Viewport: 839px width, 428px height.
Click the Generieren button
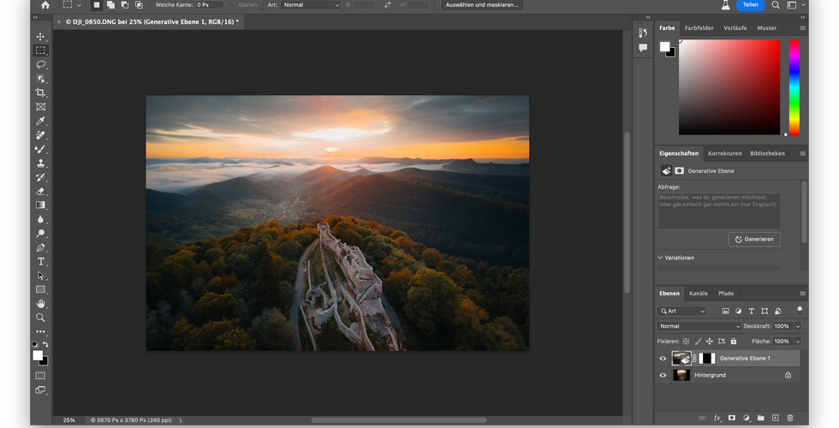pyautogui.click(x=754, y=239)
